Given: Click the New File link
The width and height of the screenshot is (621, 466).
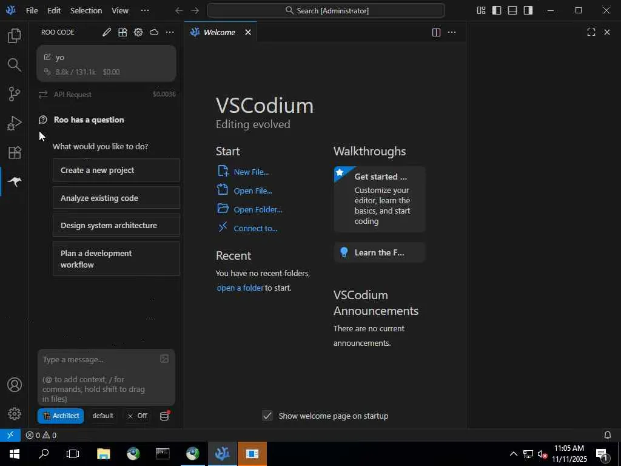Looking at the screenshot, I should (250, 172).
